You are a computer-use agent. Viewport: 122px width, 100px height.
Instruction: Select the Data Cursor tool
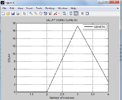(x=50, y=14)
